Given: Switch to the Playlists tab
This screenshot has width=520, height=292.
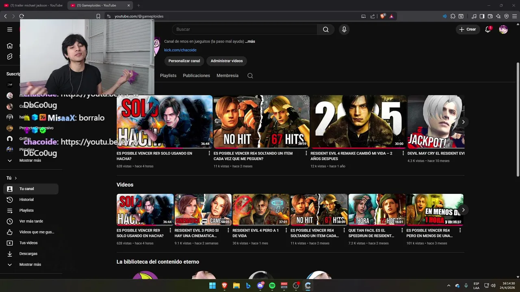Looking at the screenshot, I should 168,75.
